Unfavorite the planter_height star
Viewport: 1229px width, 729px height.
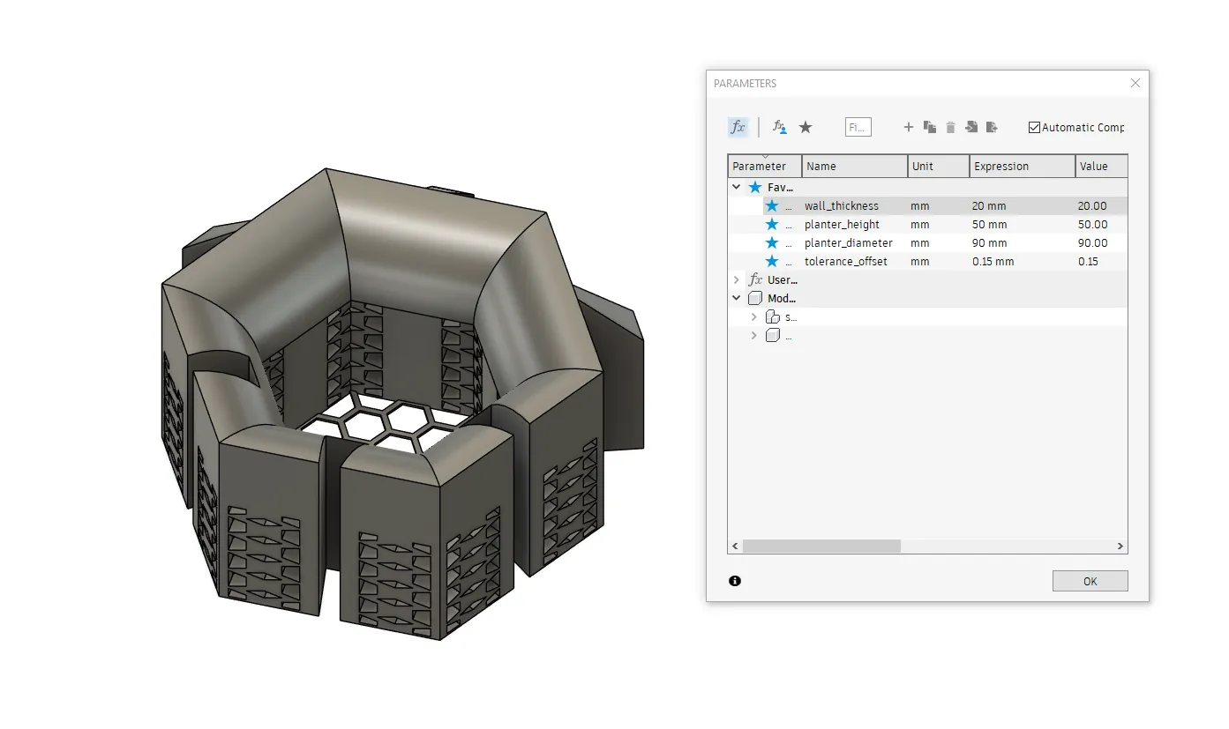click(772, 224)
